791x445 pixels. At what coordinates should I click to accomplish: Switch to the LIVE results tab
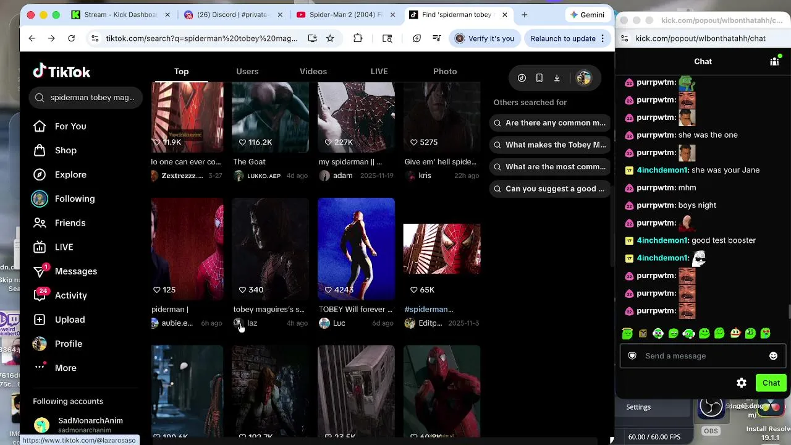[379, 71]
